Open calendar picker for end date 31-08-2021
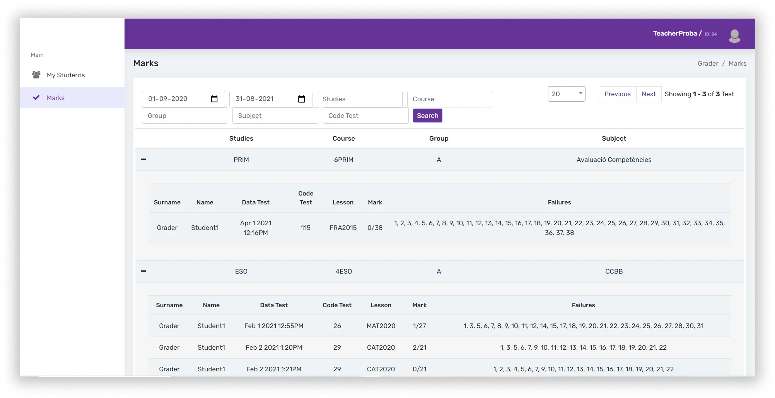The image size is (775, 398). point(302,99)
